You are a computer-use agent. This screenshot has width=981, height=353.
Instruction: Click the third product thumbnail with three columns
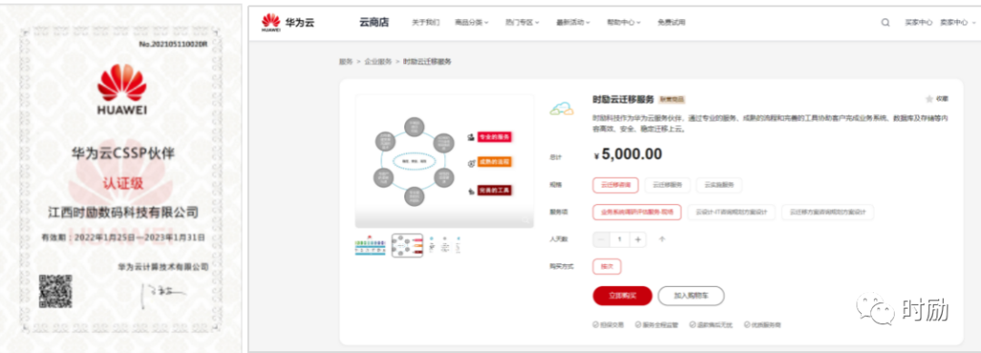[444, 246]
